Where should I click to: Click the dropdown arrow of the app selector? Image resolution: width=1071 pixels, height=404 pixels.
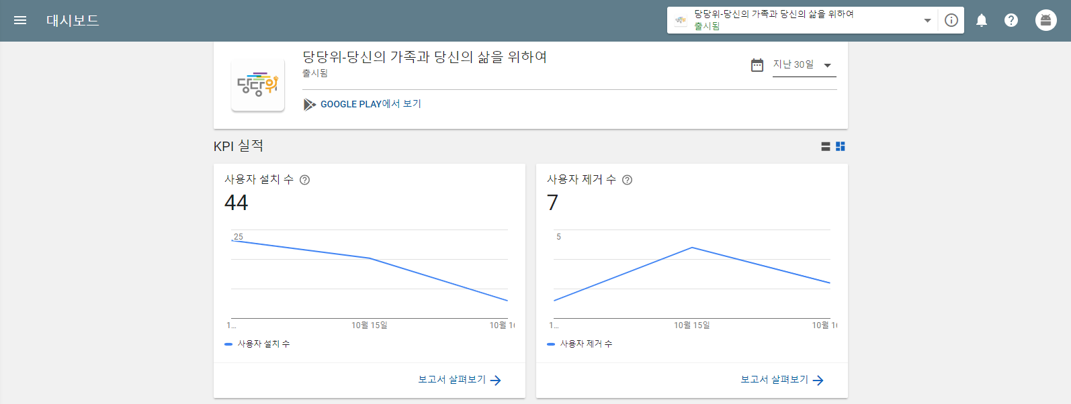coord(928,21)
